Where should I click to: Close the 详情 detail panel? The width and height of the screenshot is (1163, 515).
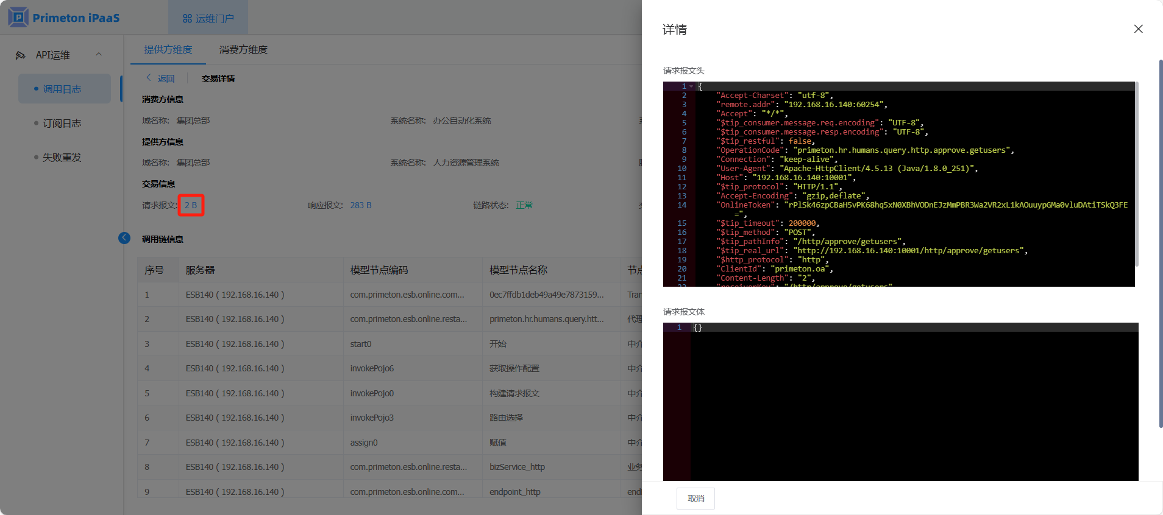tap(1138, 29)
